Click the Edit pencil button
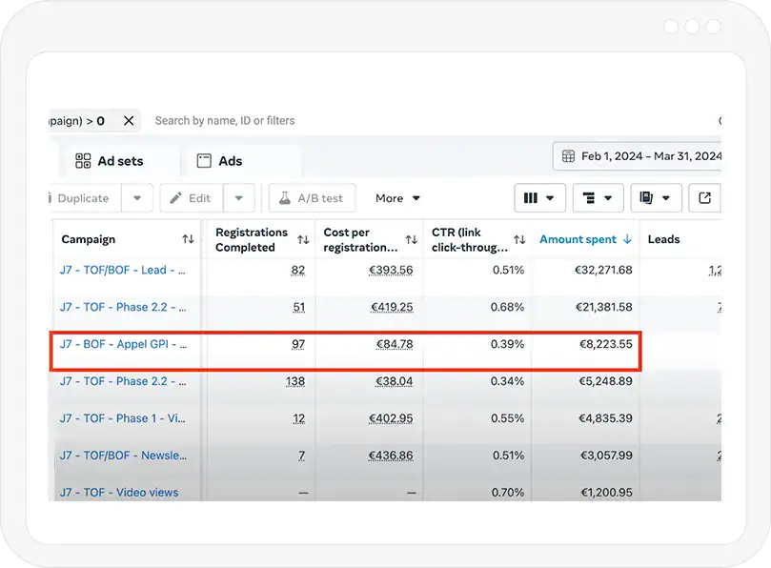 click(x=191, y=198)
